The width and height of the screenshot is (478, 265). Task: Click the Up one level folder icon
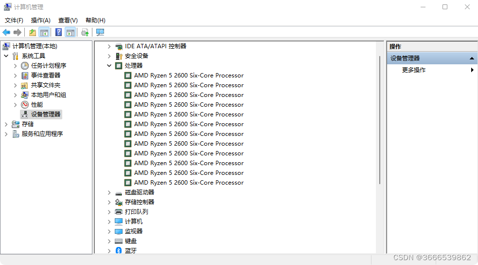[32, 32]
